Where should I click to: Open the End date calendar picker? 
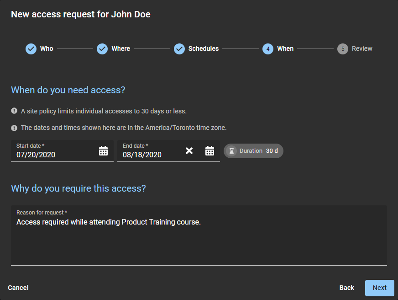point(209,151)
